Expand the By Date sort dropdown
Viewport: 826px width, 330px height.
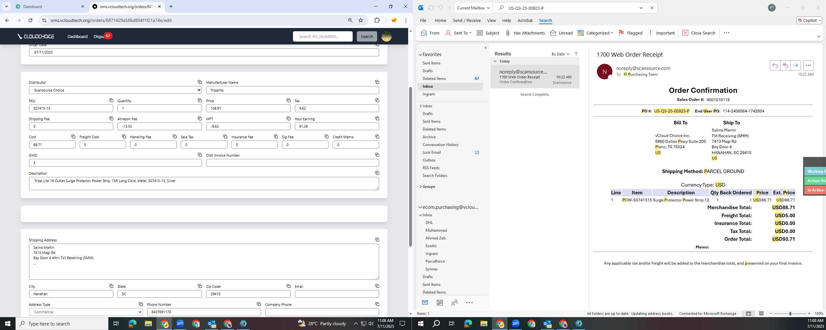point(560,54)
